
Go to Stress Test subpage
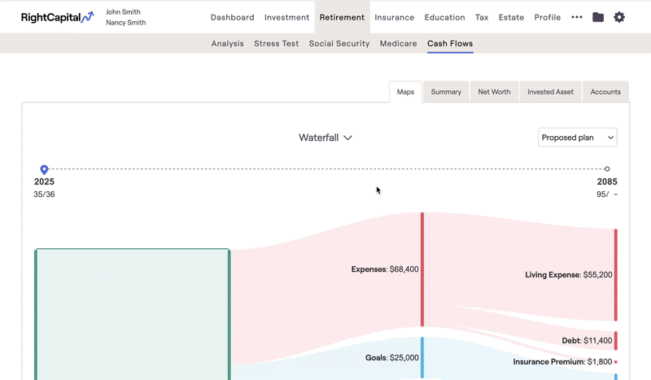pyautogui.click(x=276, y=44)
